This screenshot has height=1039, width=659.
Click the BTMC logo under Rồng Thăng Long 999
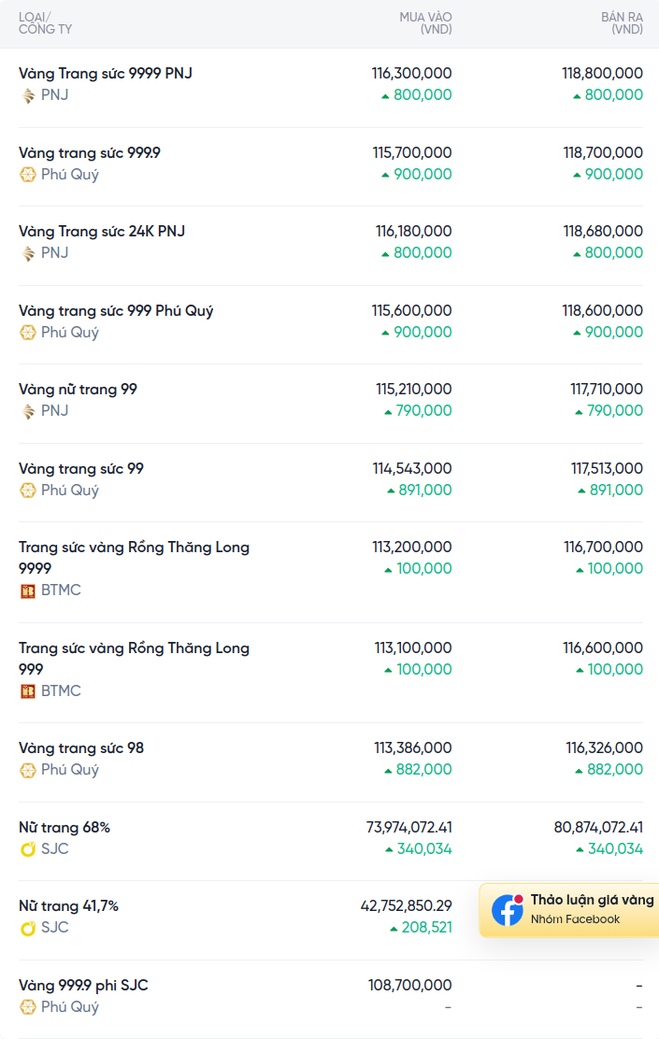coord(28,691)
